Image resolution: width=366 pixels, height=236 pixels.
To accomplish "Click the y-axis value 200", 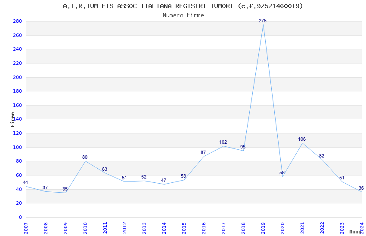I will (18, 77).
